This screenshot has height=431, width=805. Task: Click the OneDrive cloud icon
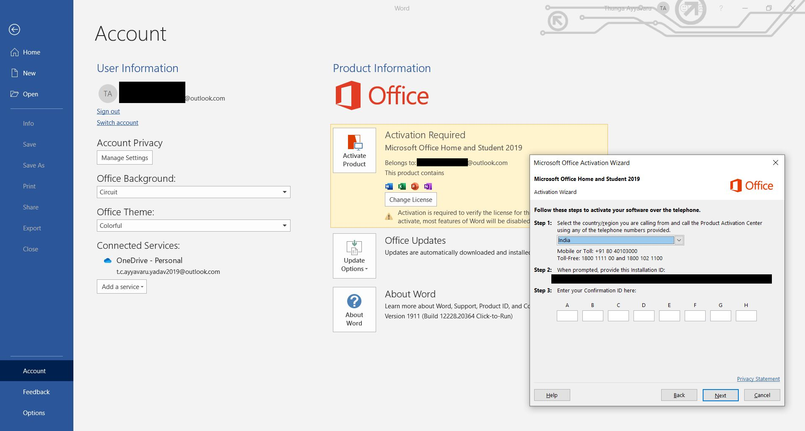pos(108,261)
